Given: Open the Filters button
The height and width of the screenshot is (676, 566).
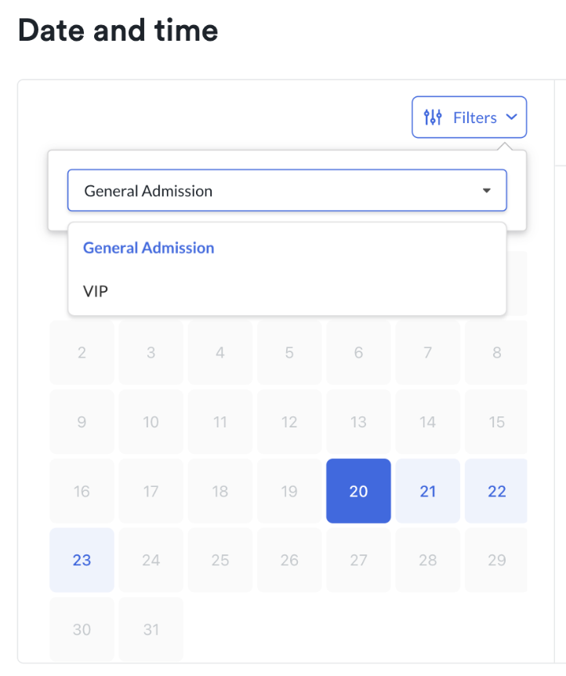Looking at the screenshot, I should tap(469, 118).
